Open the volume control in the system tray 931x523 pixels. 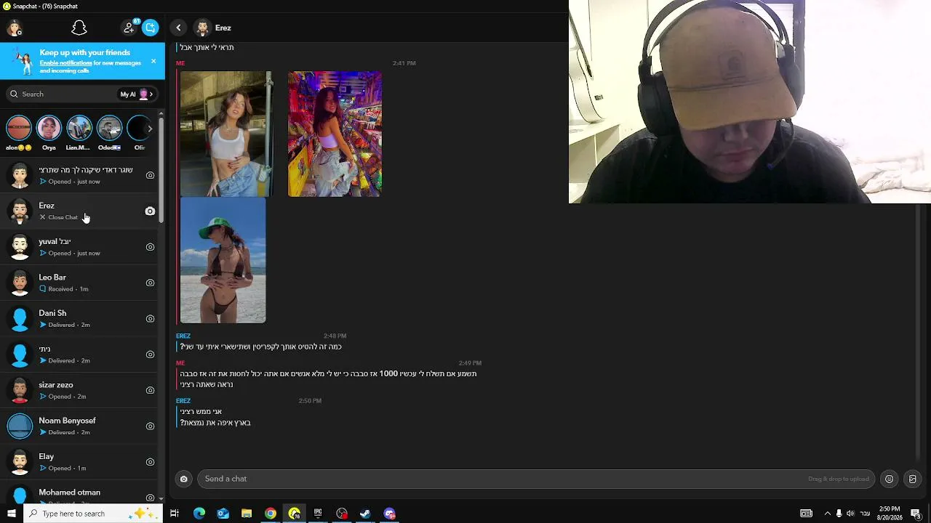coord(850,514)
